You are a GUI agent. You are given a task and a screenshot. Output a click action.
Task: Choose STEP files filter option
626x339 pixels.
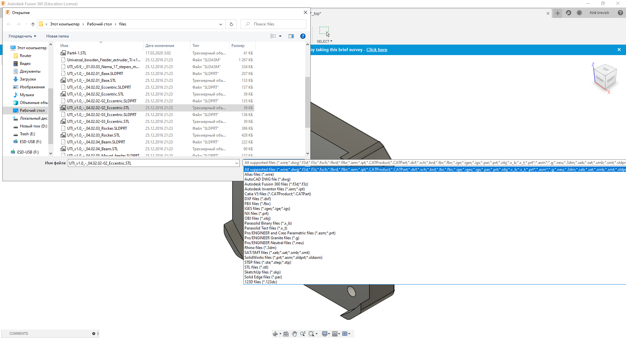[267, 262]
